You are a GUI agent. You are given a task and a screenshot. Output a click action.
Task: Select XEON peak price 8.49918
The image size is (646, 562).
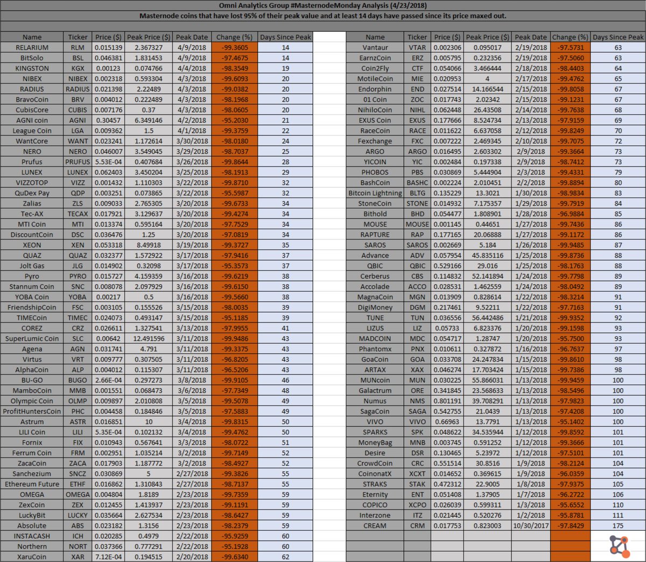(149, 245)
